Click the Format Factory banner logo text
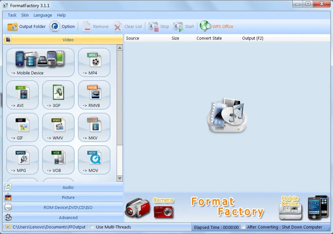 [x=227, y=207]
